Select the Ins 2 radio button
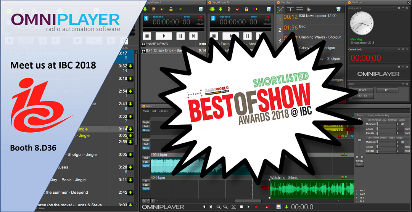 coord(357,194)
